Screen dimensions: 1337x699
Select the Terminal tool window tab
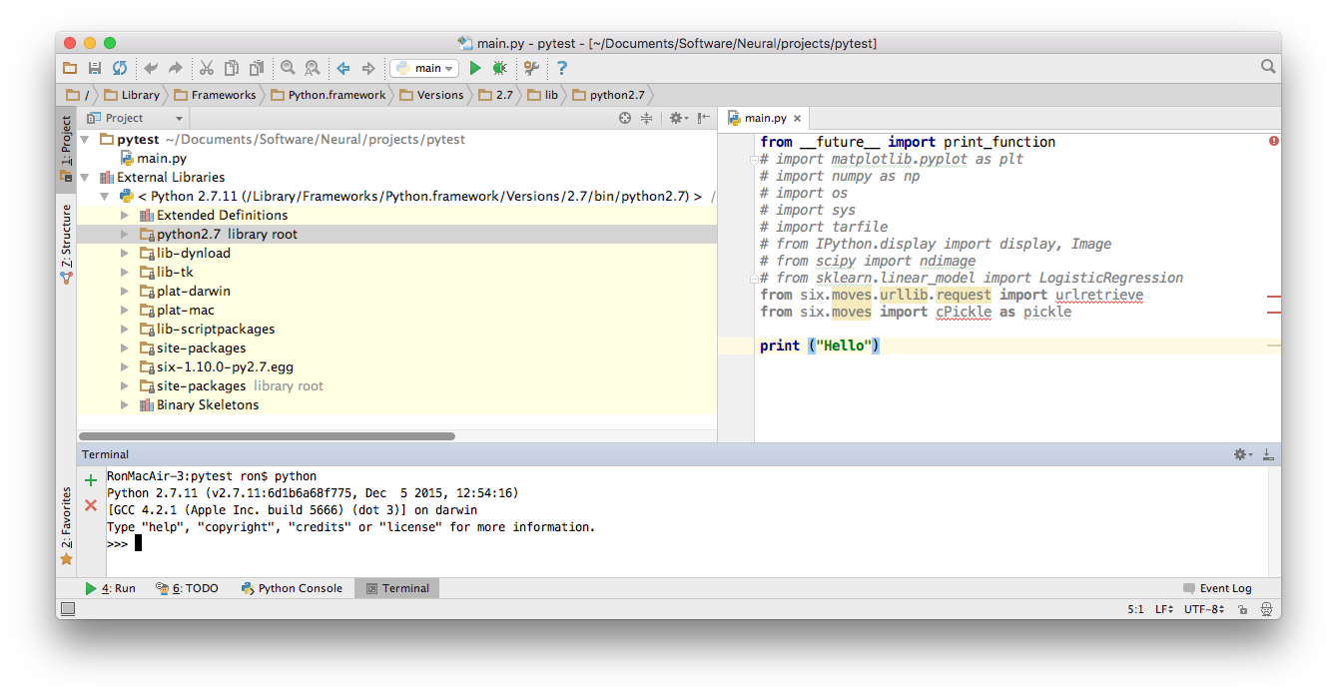(396, 588)
